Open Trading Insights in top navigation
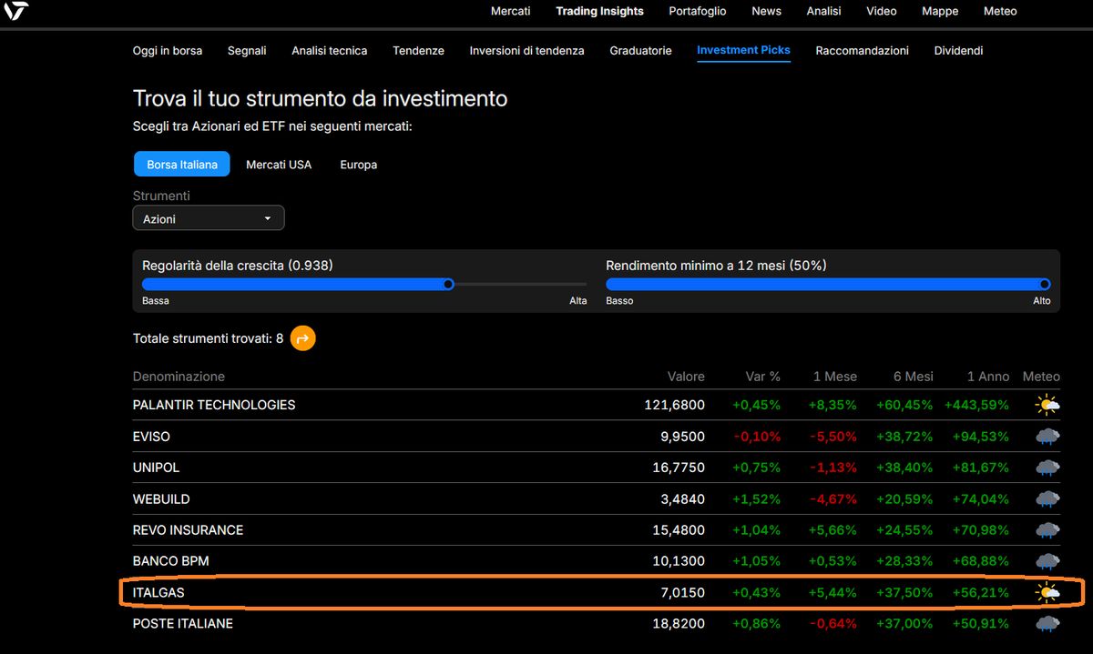 pos(599,11)
